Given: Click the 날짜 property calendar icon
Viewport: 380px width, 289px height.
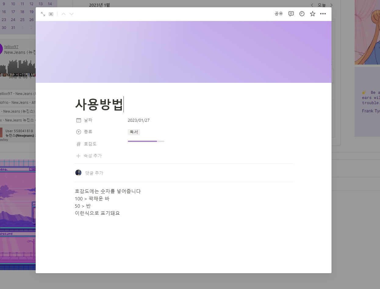Looking at the screenshot, I should point(79,120).
